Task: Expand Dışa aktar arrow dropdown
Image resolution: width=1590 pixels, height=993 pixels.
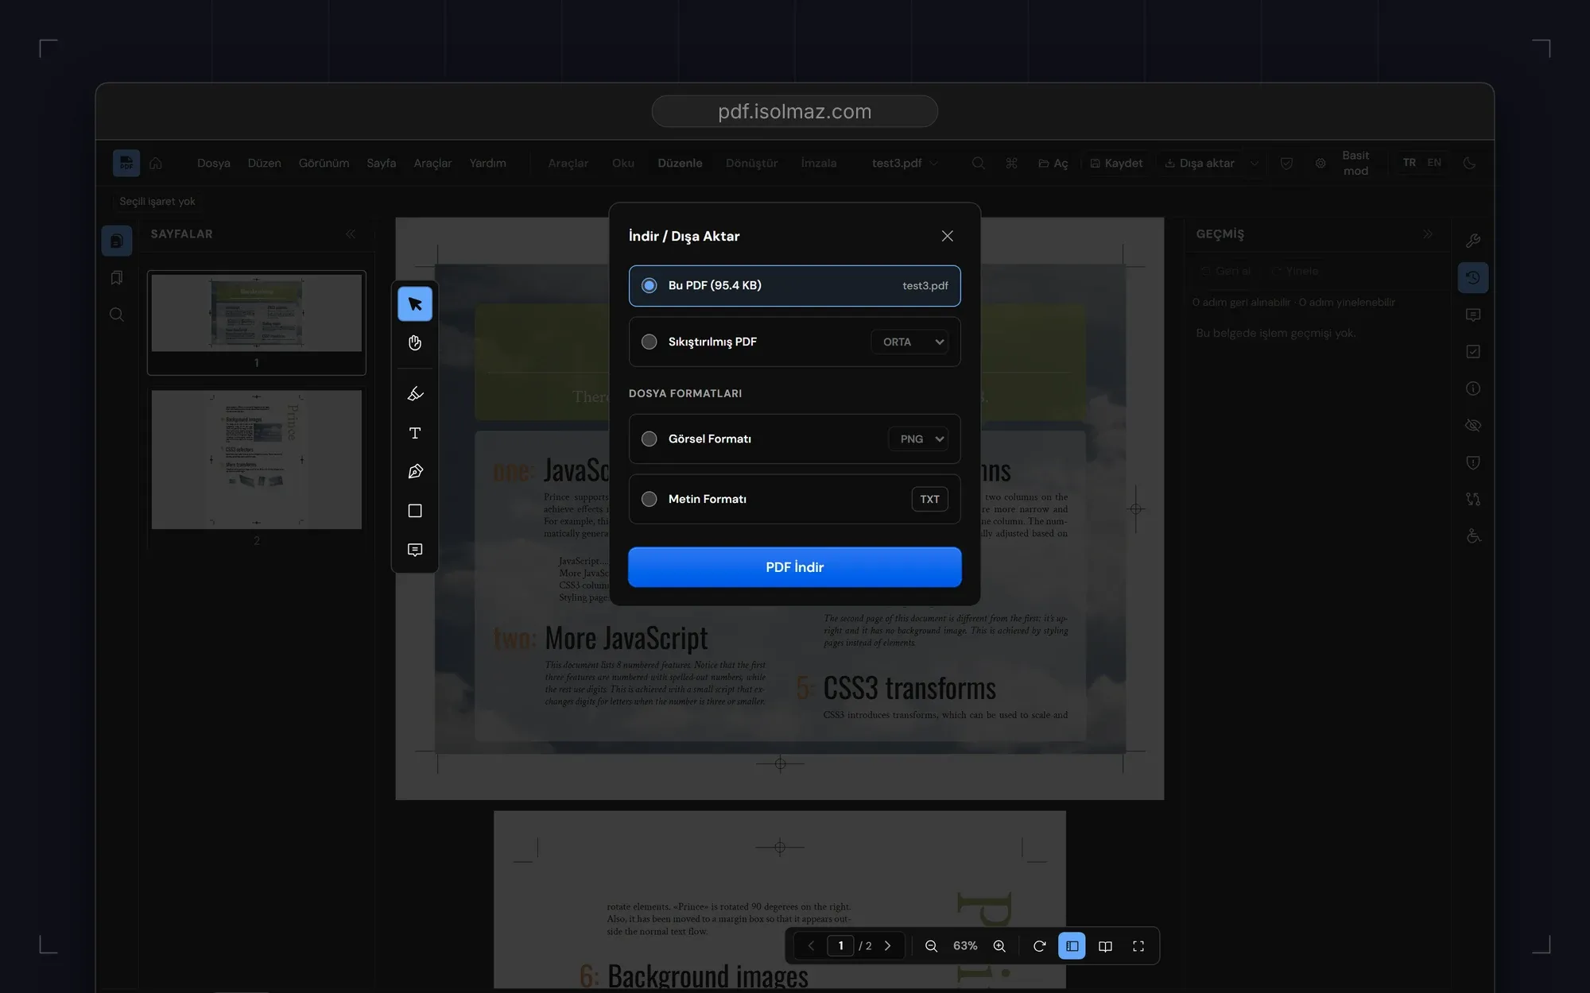Action: pyautogui.click(x=1254, y=163)
